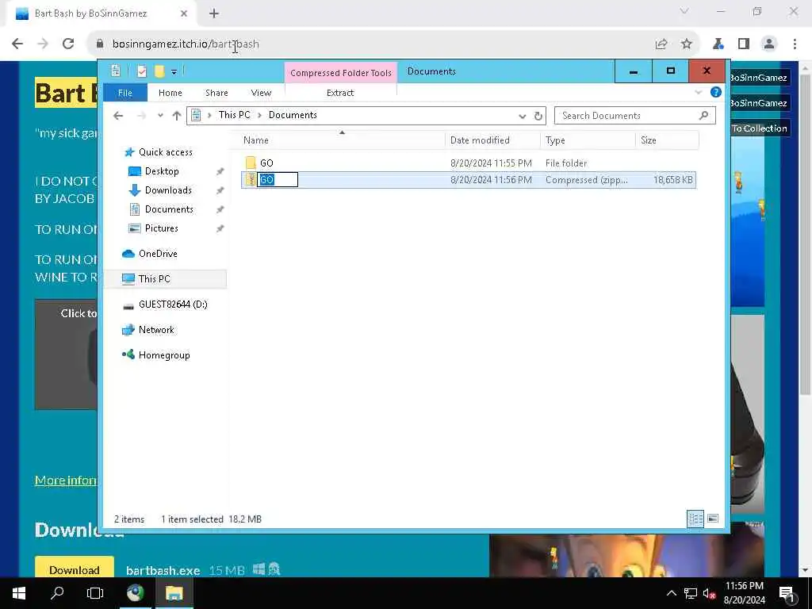The image size is (812, 609).
Task: Switch to File Explorer on the taskbar
Action: (174, 593)
